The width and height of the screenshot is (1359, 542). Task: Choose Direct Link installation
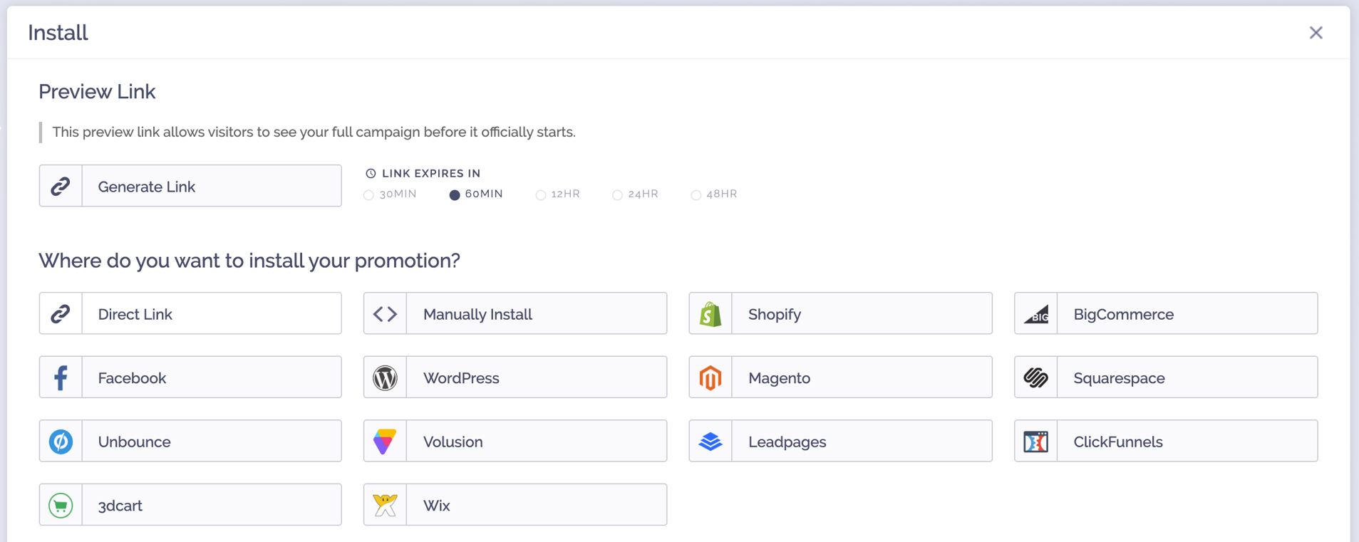tap(190, 313)
